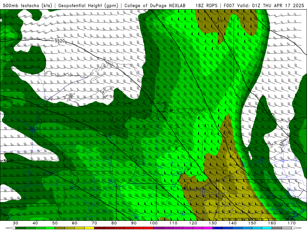The width and height of the screenshot is (307, 230).
Task: Click the 120-125 kt magenta swatch
Action: coord(198,228)
